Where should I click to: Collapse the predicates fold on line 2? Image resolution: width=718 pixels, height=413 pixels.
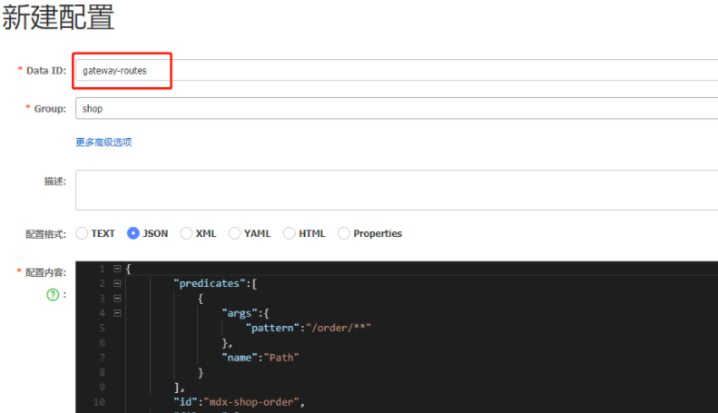117,283
